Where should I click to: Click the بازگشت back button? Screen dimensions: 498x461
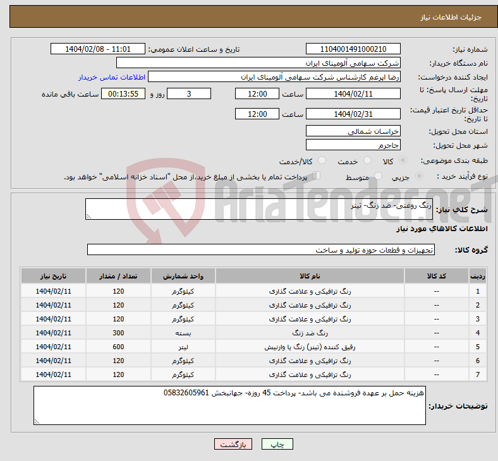click(233, 444)
